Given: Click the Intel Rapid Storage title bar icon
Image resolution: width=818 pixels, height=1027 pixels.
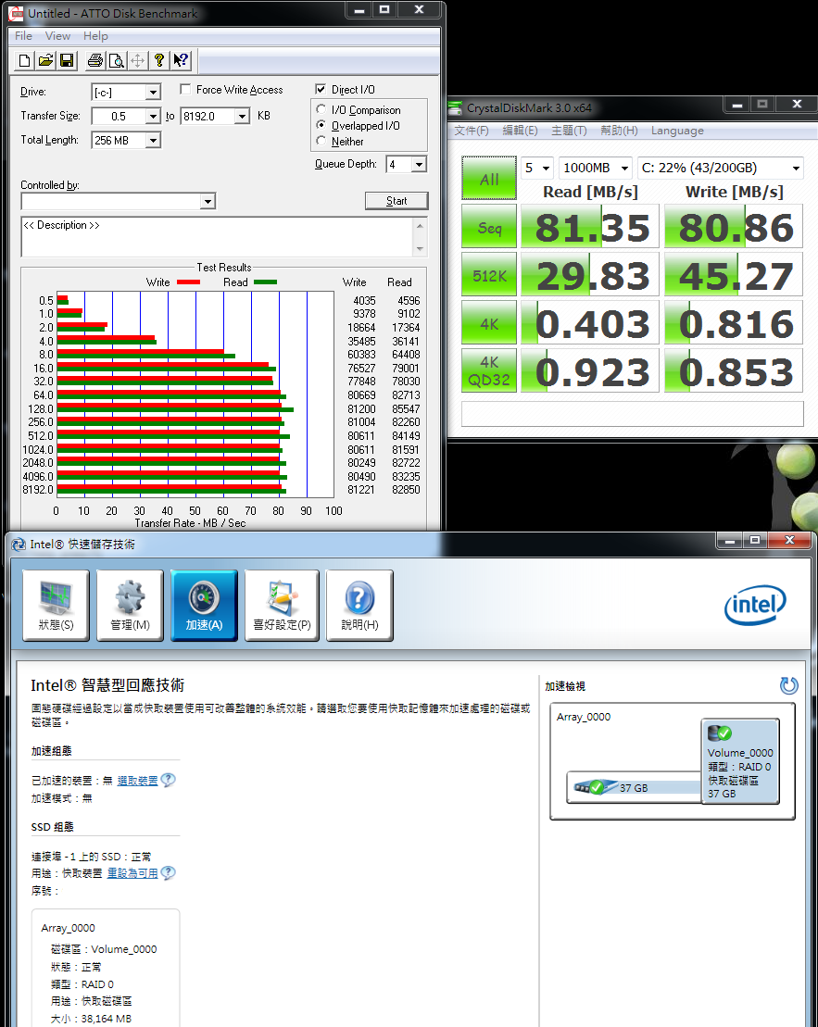Looking at the screenshot, I should [x=19, y=545].
